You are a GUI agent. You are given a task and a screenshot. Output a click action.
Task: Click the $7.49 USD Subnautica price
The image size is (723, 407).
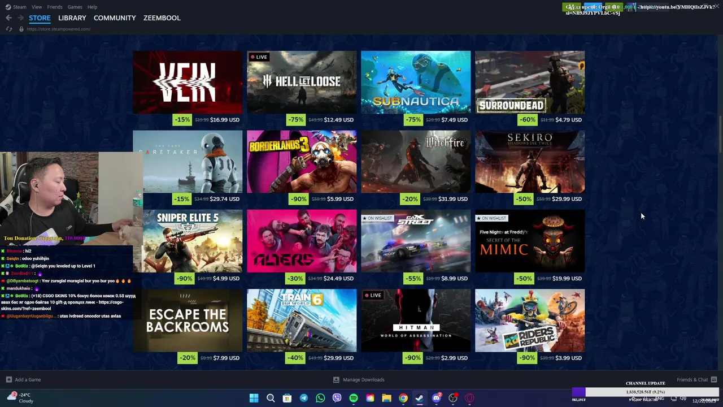pyautogui.click(x=454, y=120)
